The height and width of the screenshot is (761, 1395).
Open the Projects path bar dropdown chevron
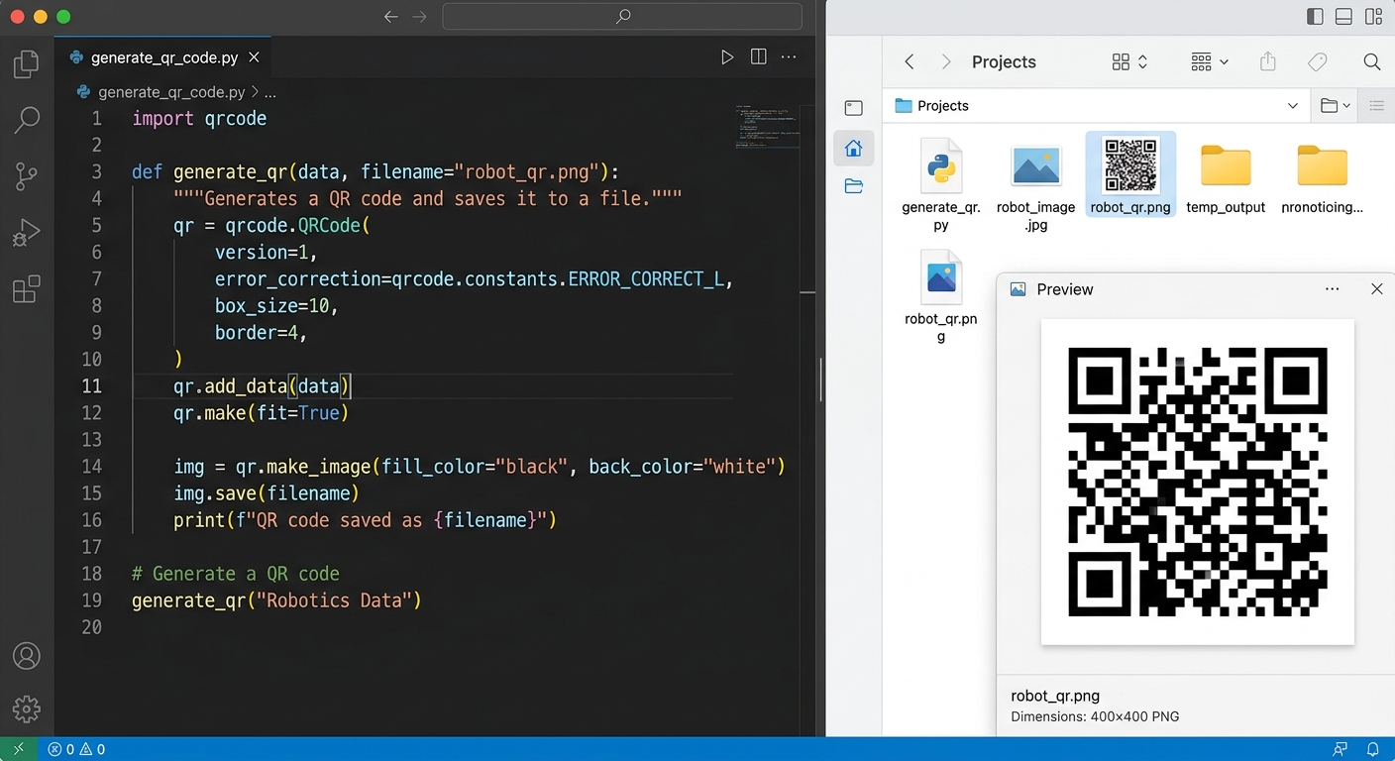[1291, 106]
